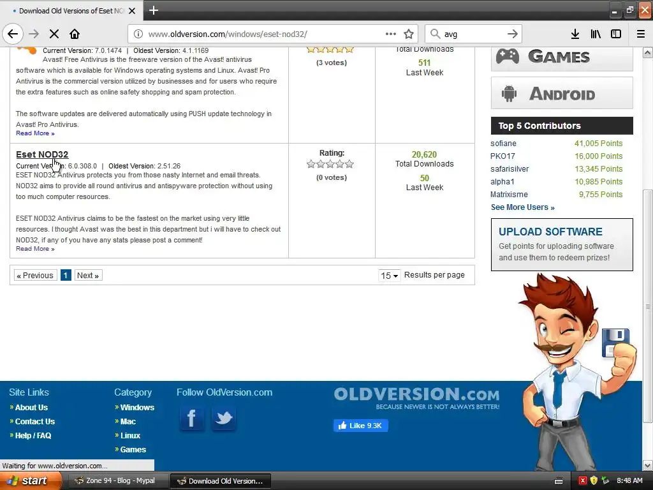Image resolution: width=653 pixels, height=490 pixels.
Task: Click the 8:48 AM system clock
Action: [629, 481]
